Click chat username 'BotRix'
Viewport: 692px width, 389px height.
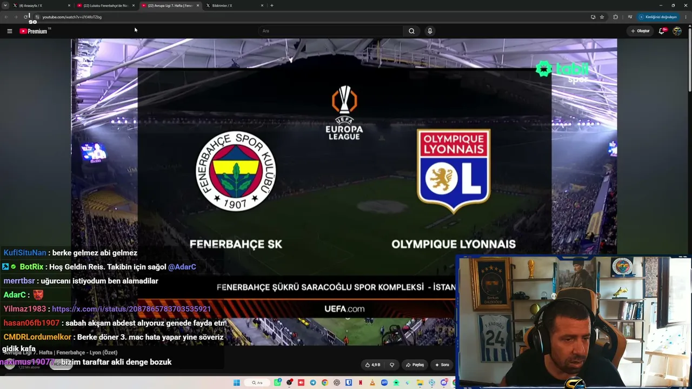pyautogui.click(x=31, y=267)
